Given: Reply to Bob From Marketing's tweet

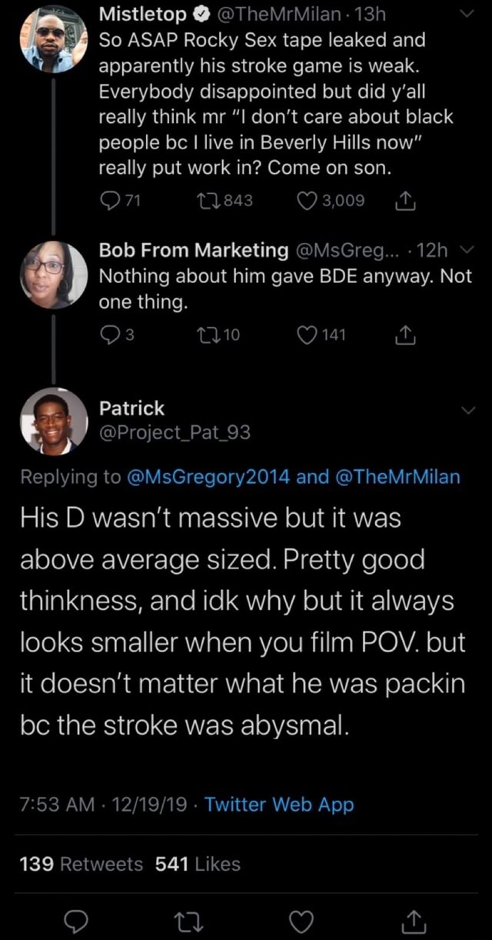Looking at the screenshot, I should tap(109, 334).
